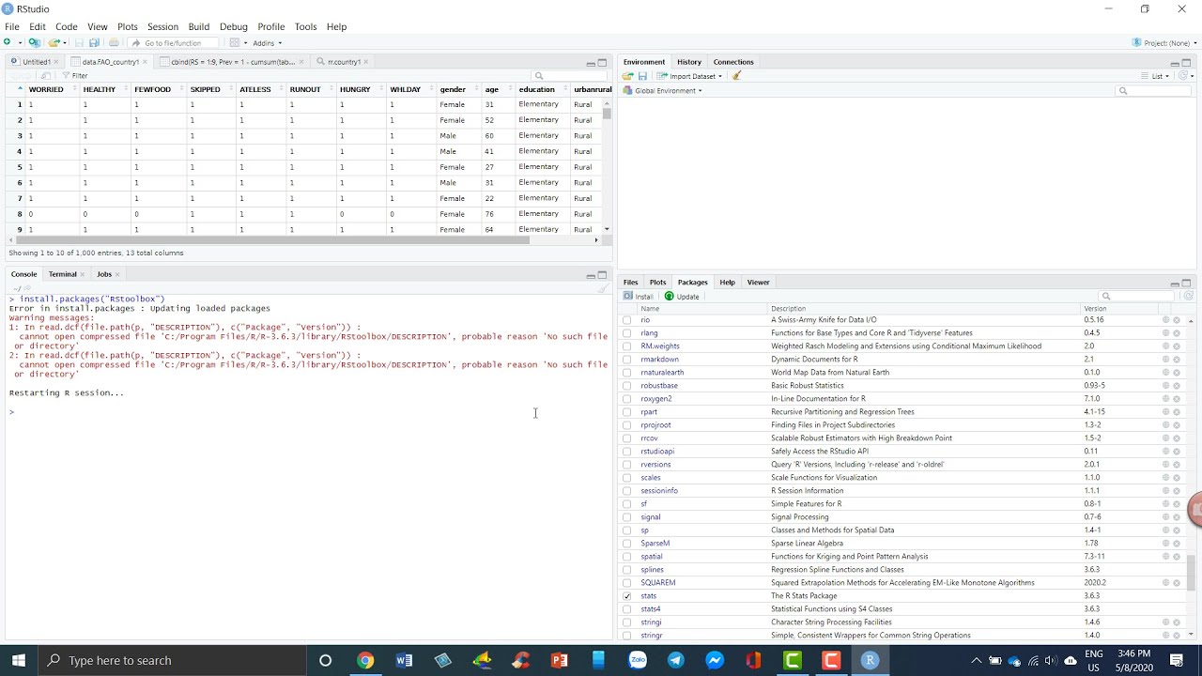
Task: Maximize the Environment pane
Action: click(1186, 63)
